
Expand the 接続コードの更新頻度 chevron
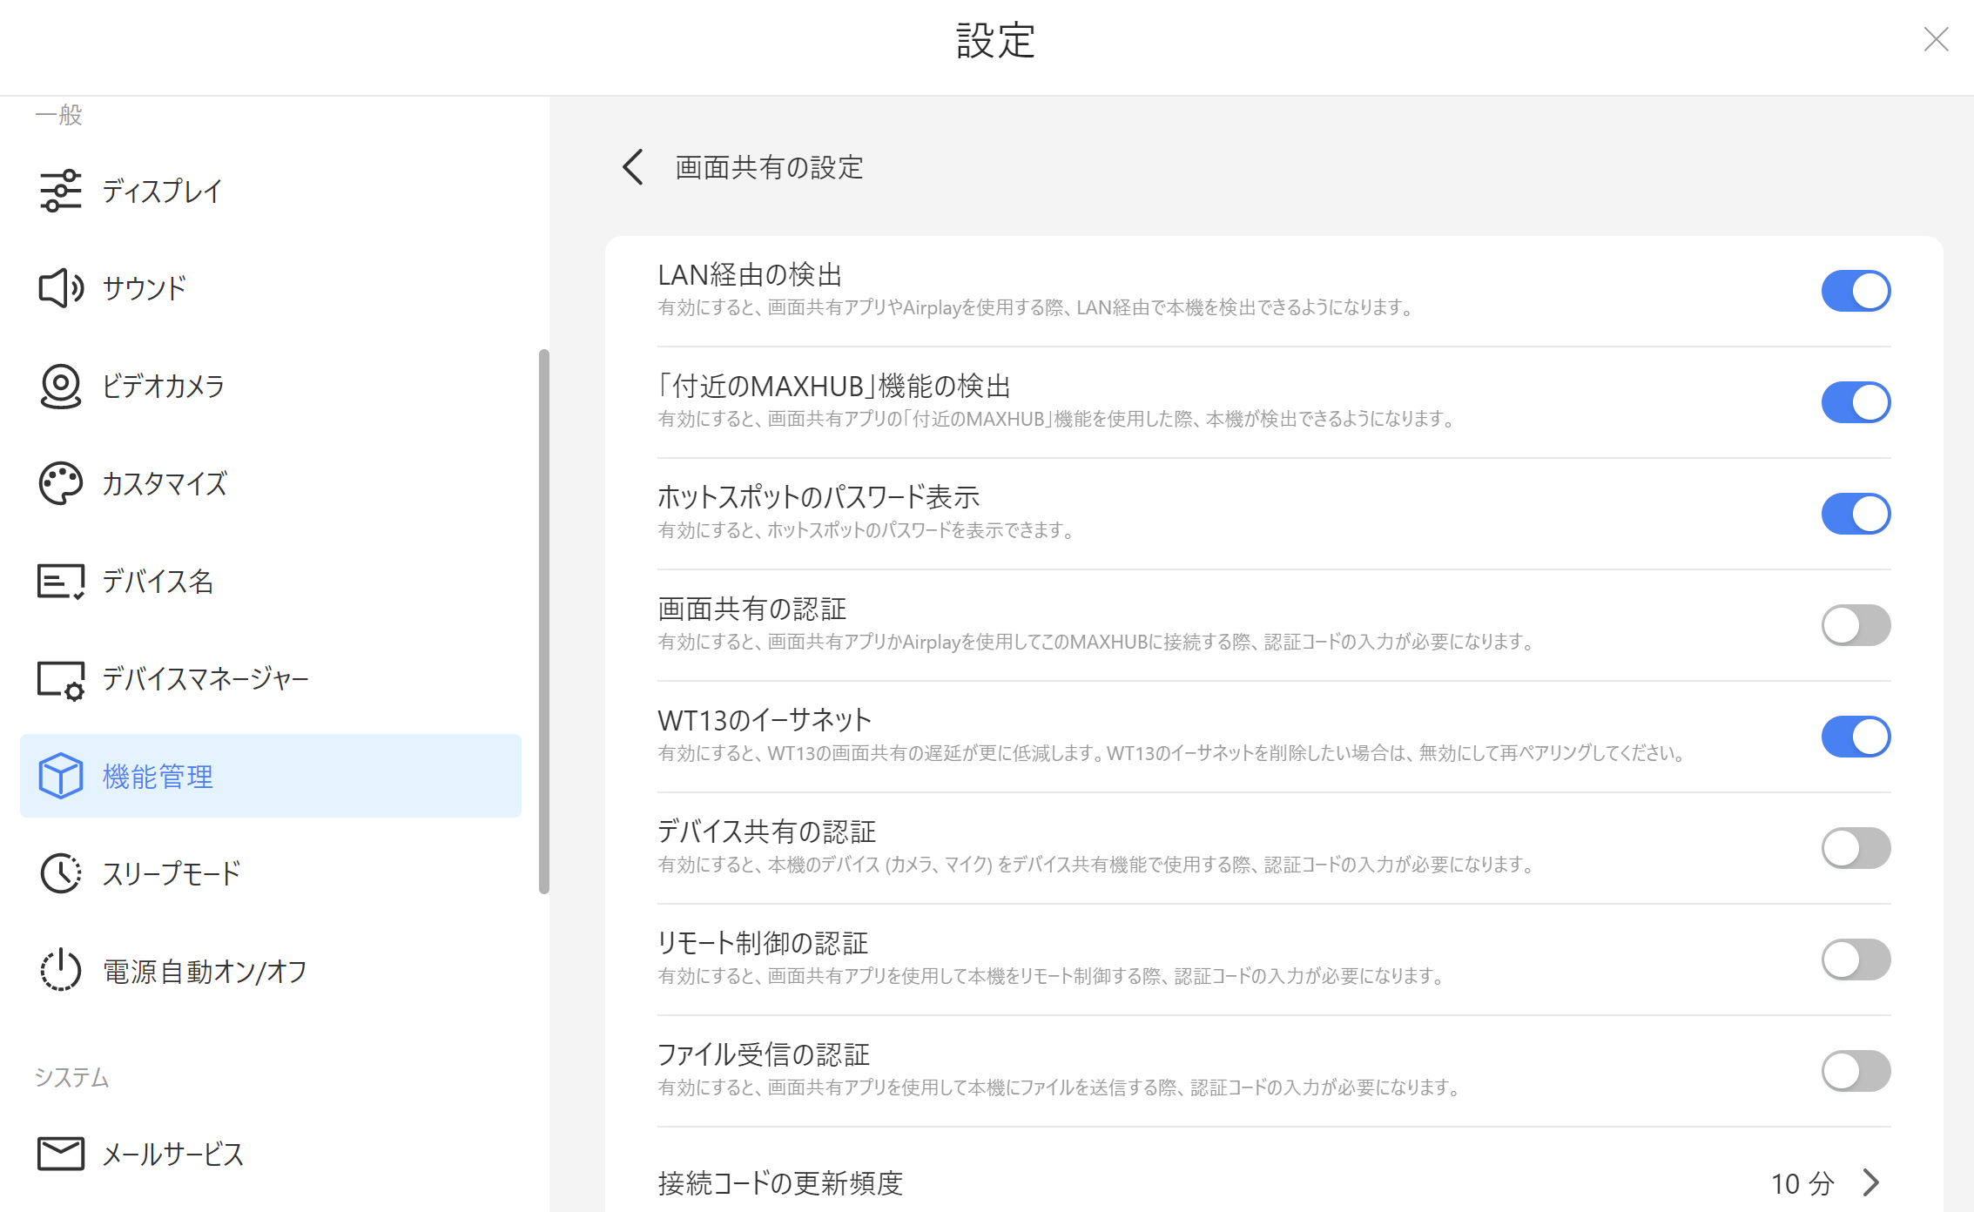point(1871,1182)
